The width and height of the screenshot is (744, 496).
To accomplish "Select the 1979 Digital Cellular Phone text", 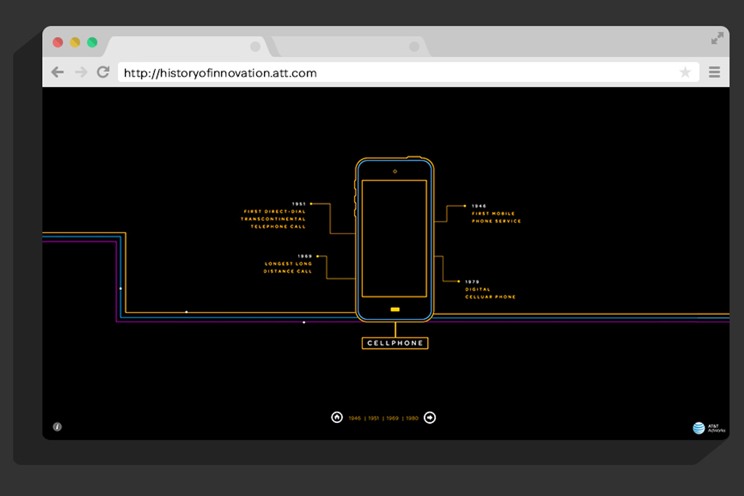I will (x=490, y=289).
